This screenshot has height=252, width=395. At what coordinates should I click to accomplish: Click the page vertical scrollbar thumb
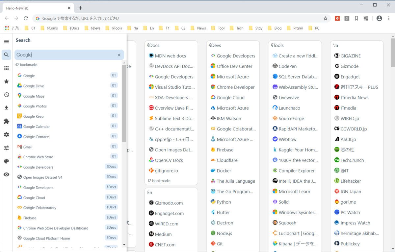(x=393, y=52)
